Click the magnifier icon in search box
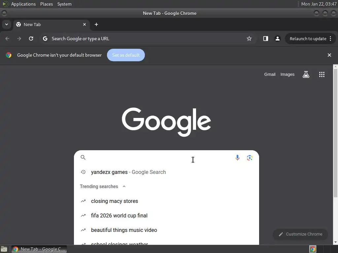This screenshot has width=338, height=253. pos(83,157)
